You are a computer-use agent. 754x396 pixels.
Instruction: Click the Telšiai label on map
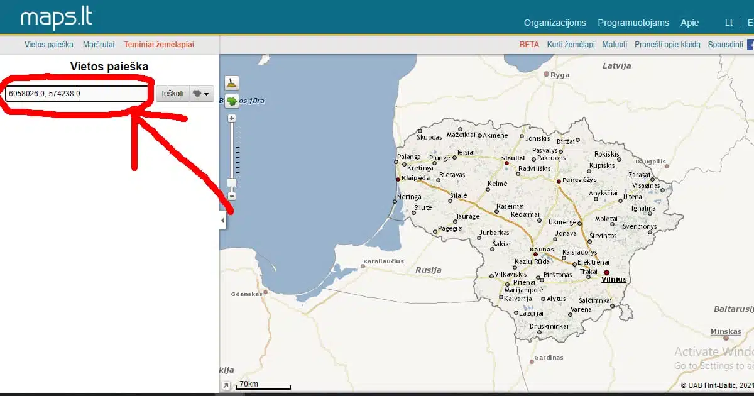pos(466,153)
